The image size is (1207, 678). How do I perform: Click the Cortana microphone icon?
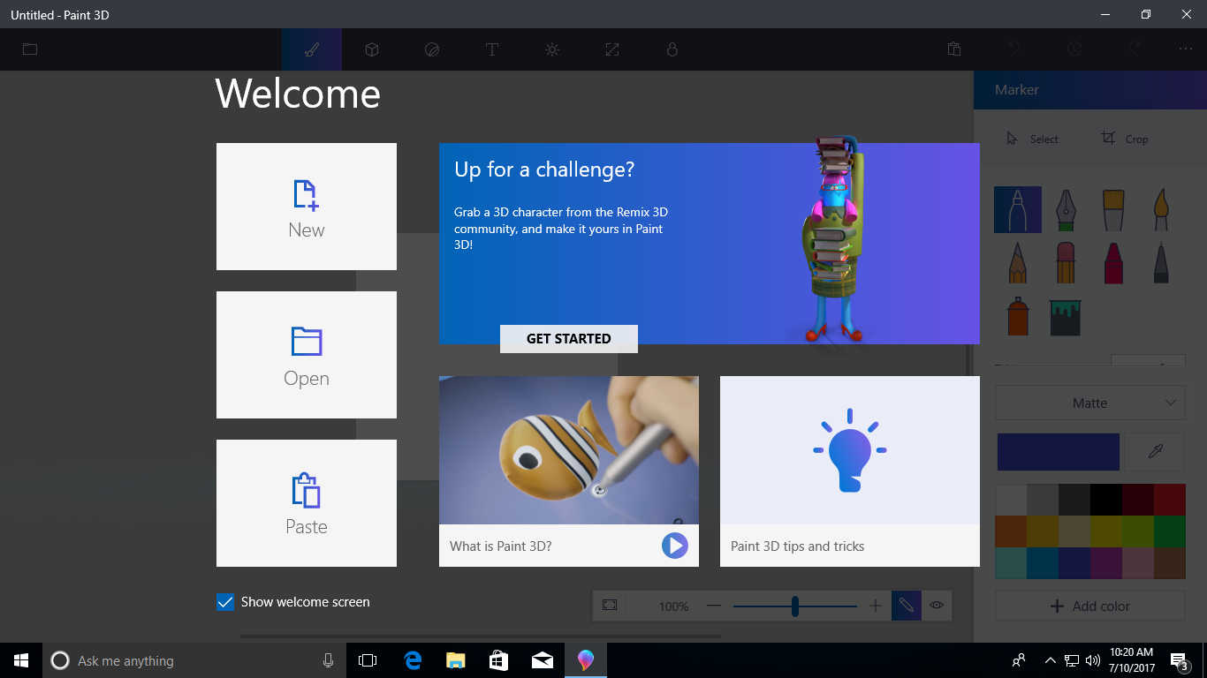pos(328,660)
